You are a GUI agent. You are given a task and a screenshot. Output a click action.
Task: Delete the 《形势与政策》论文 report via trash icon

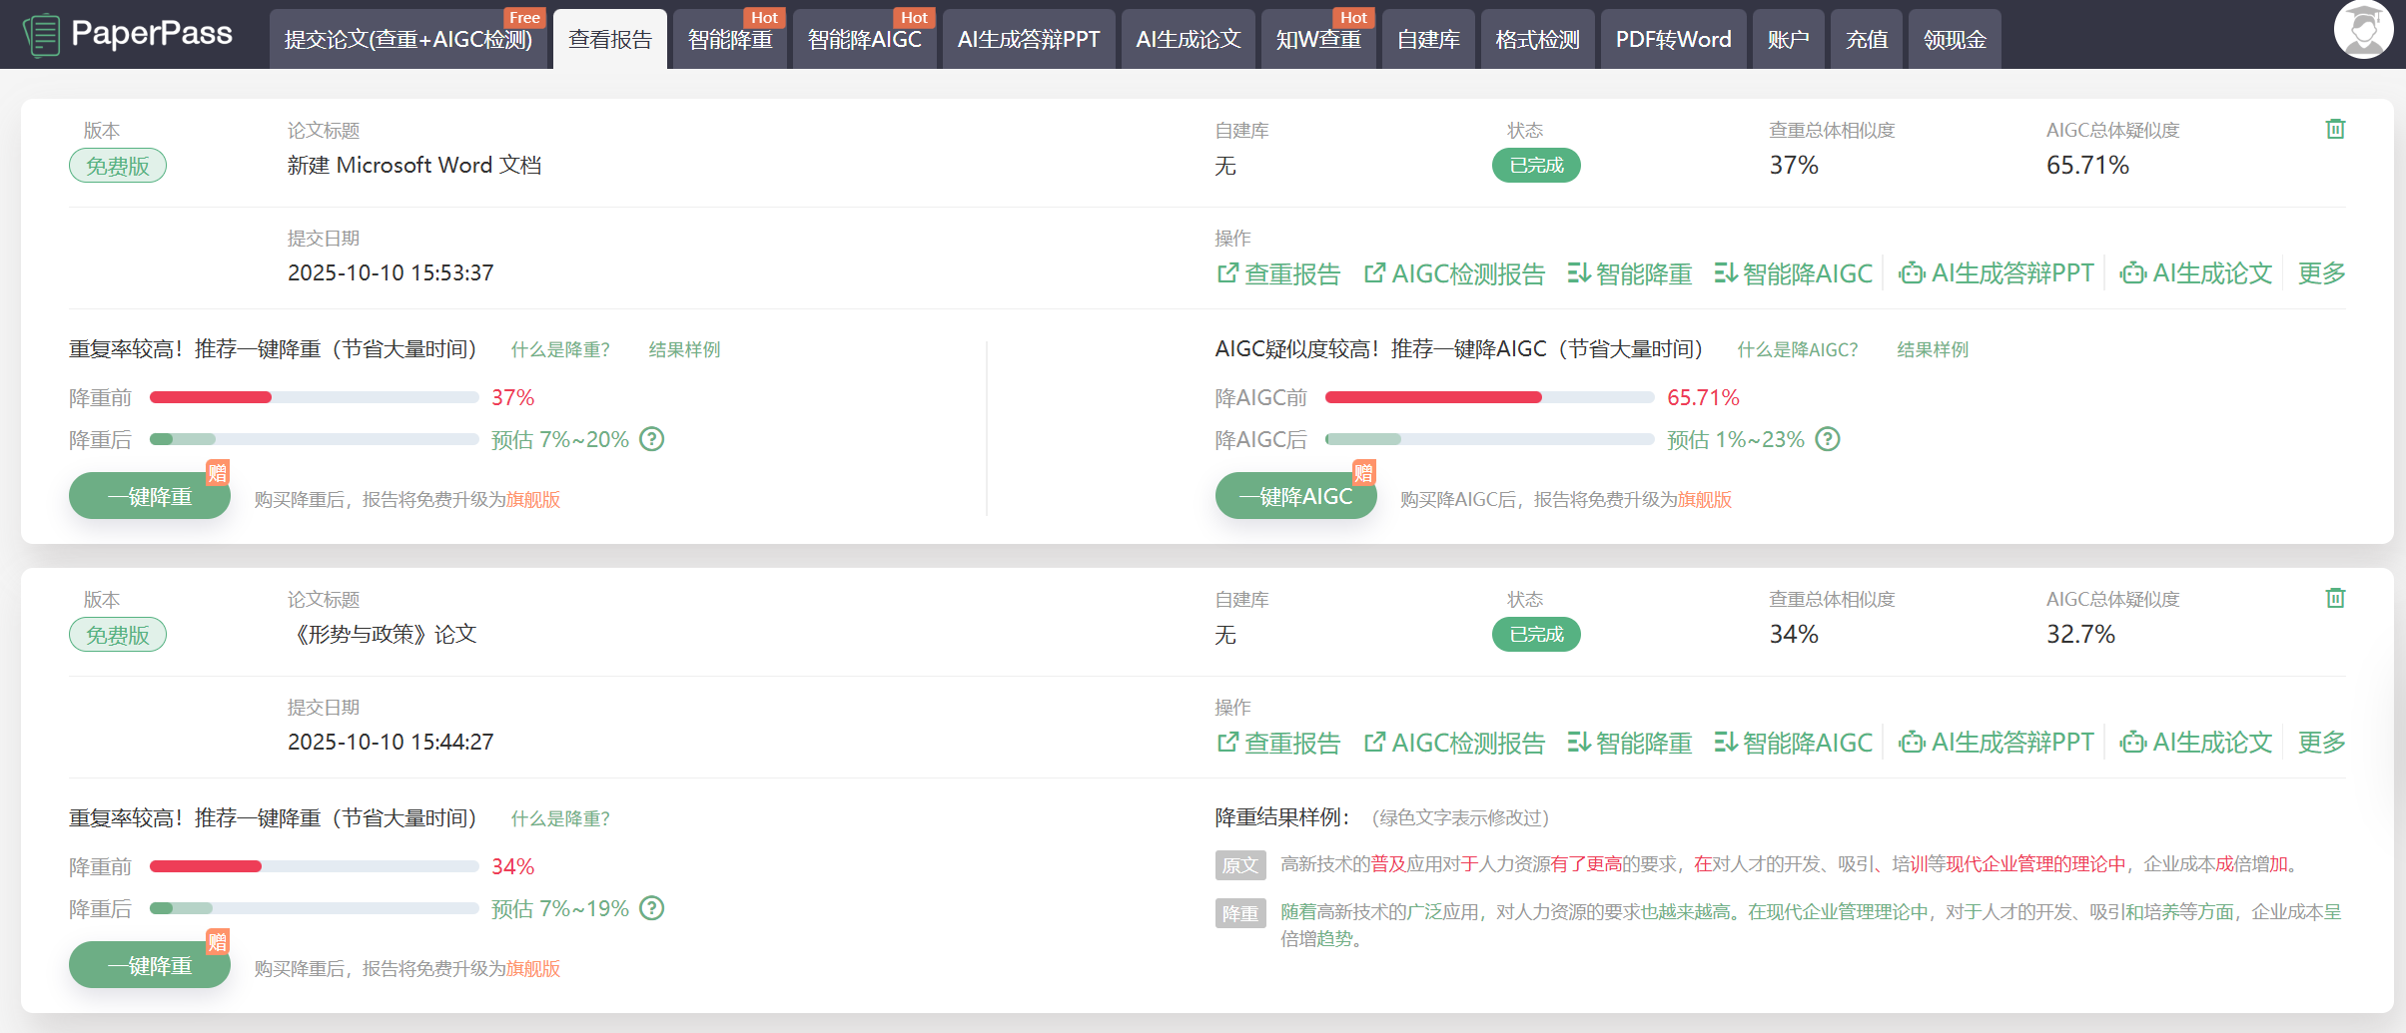[2334, 599]
